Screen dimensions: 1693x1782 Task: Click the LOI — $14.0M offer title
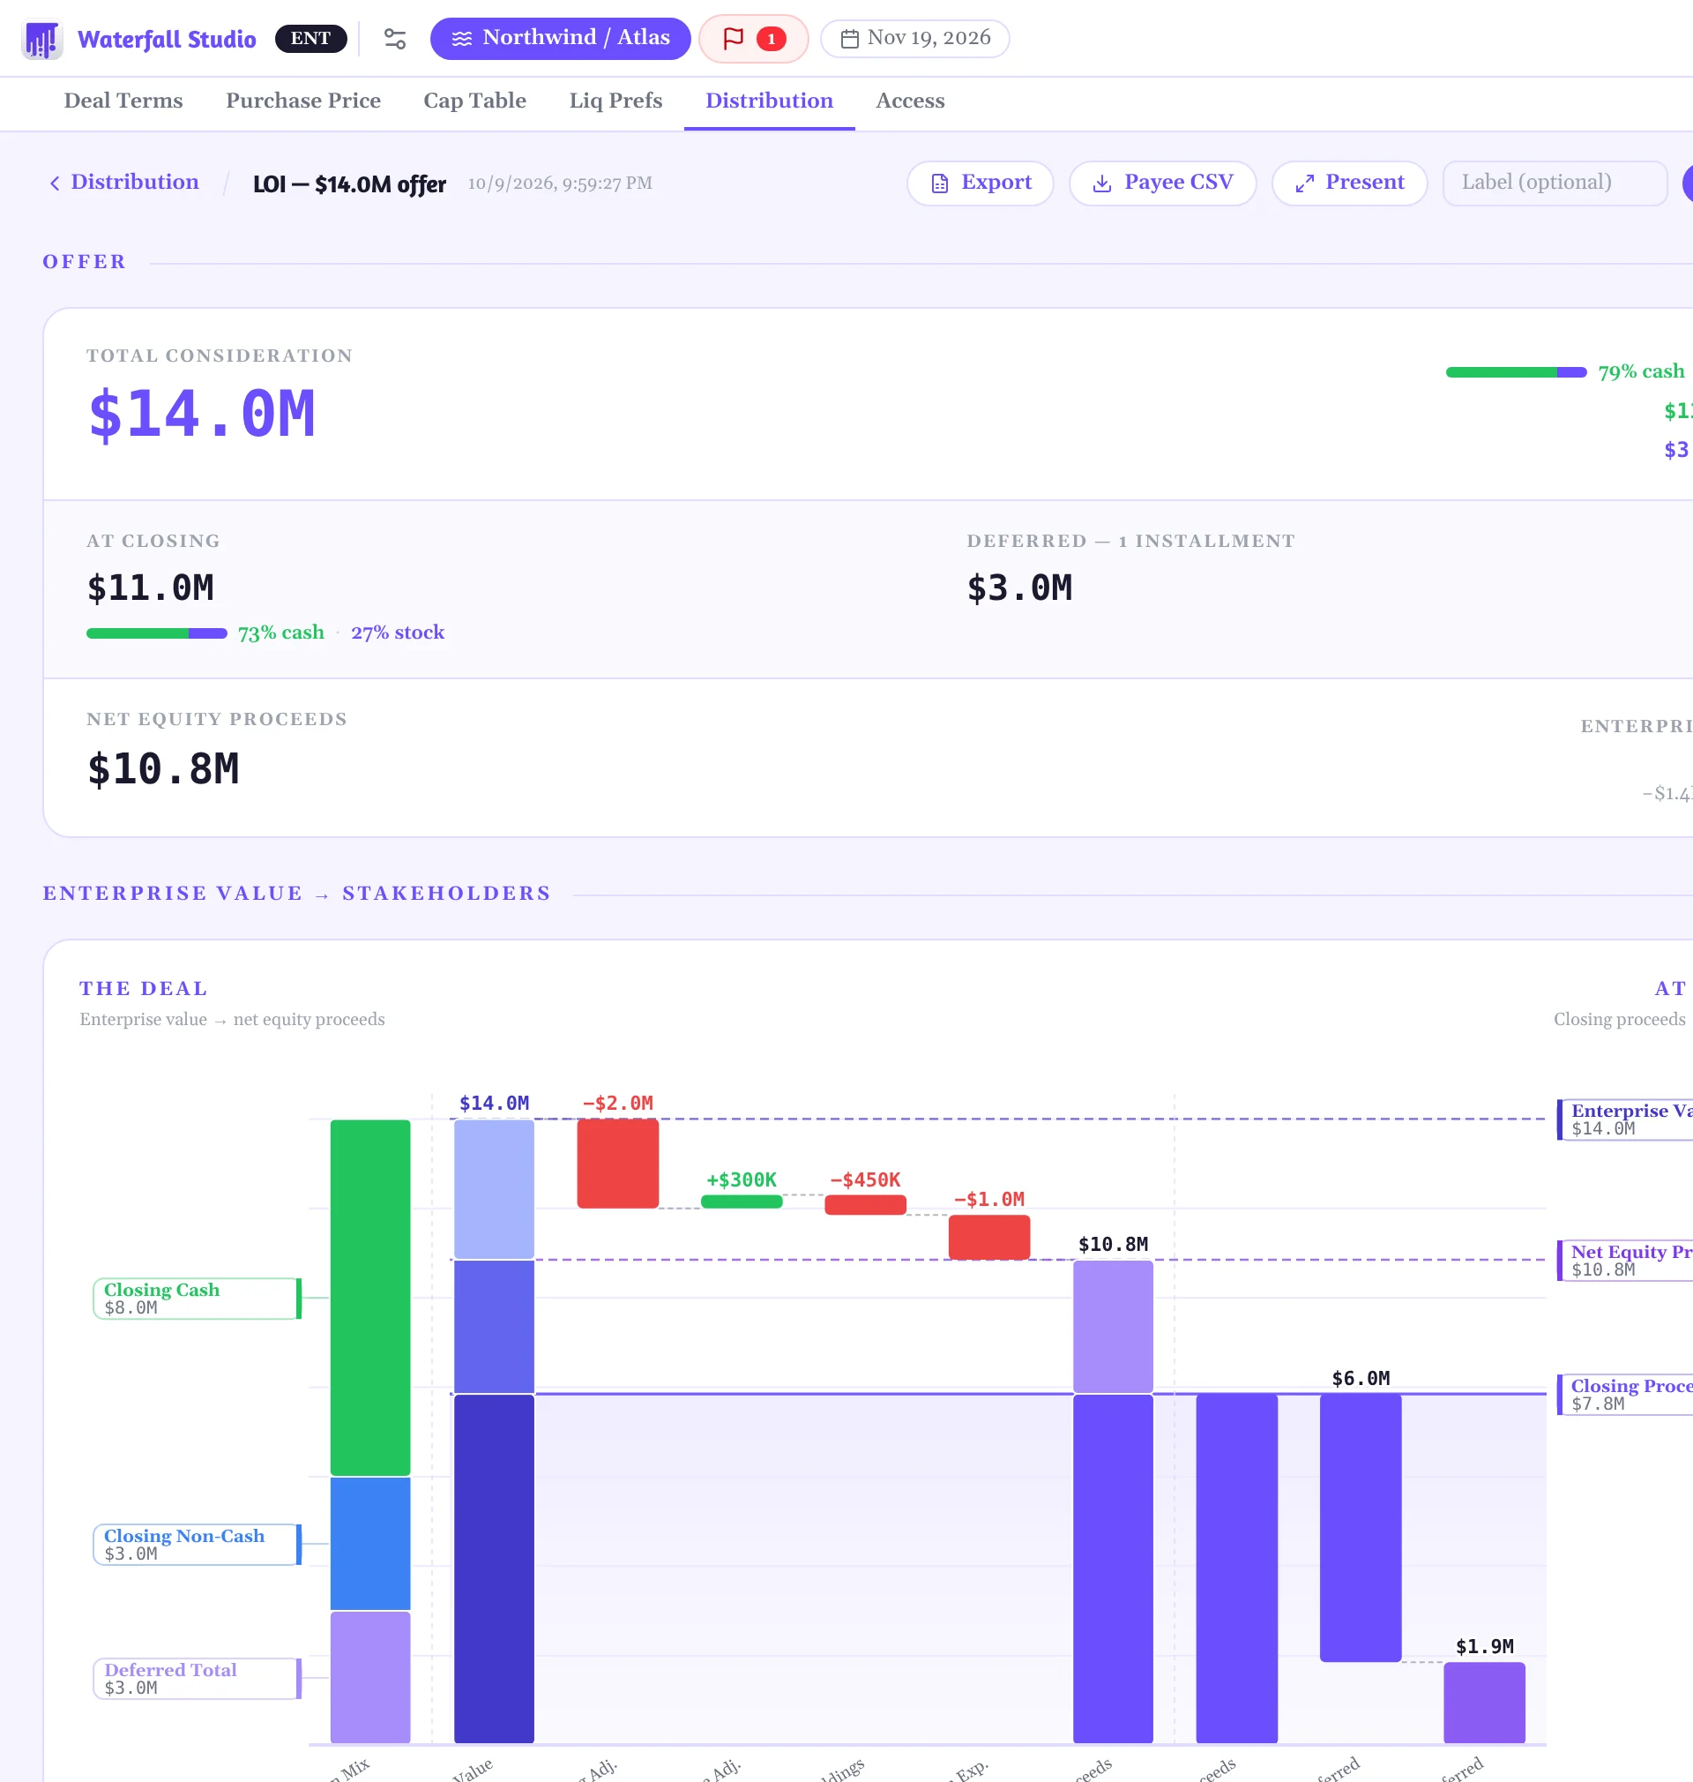[x=349, y=184]
